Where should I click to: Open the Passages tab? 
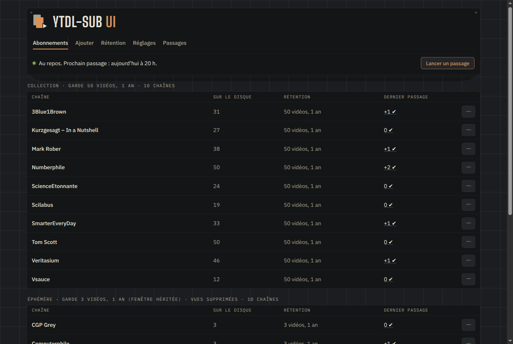pos(175,43)
